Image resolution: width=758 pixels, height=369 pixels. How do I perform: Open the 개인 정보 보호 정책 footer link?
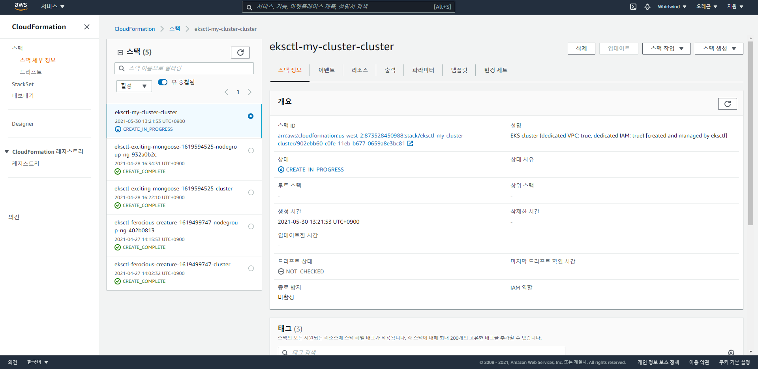tap(658, 362)
